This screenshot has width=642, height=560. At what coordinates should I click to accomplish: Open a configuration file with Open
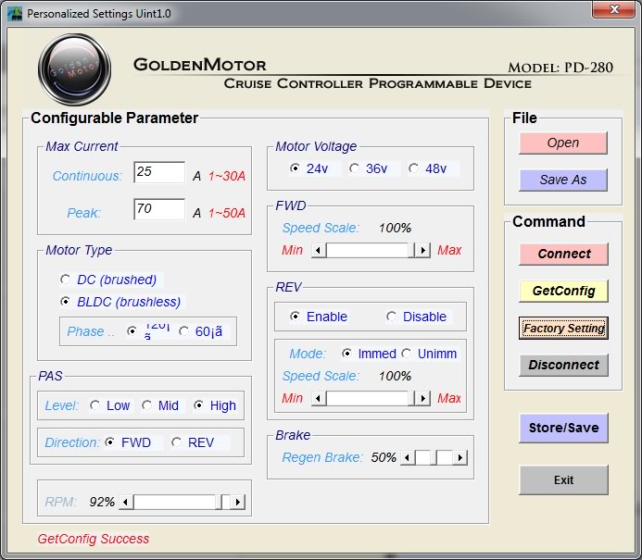tap(563, 143)
